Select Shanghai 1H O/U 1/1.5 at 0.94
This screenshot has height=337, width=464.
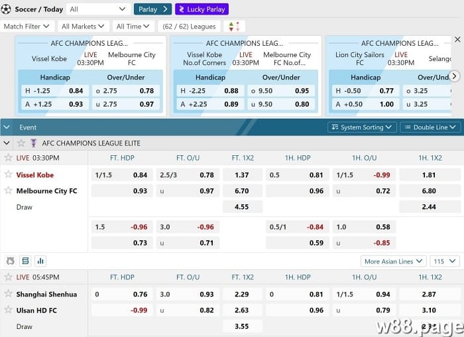point(364,295)
